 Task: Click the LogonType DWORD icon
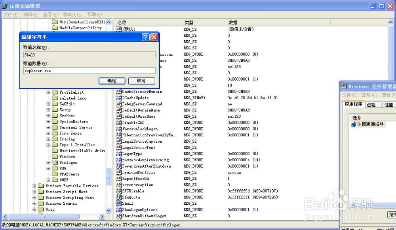(119, 153)
